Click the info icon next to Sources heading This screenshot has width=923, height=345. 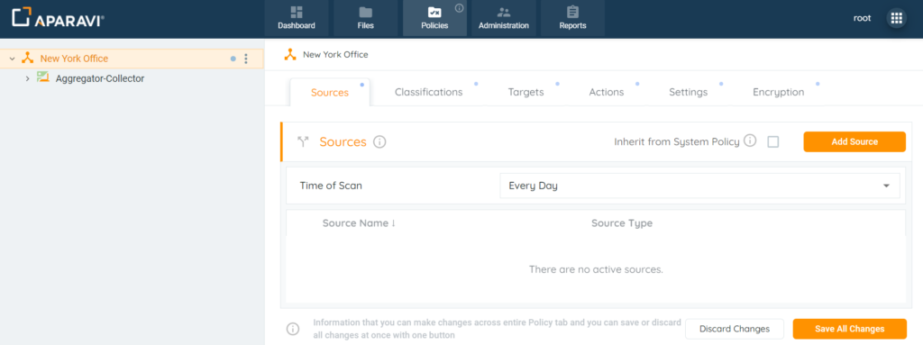pos(379,142)
